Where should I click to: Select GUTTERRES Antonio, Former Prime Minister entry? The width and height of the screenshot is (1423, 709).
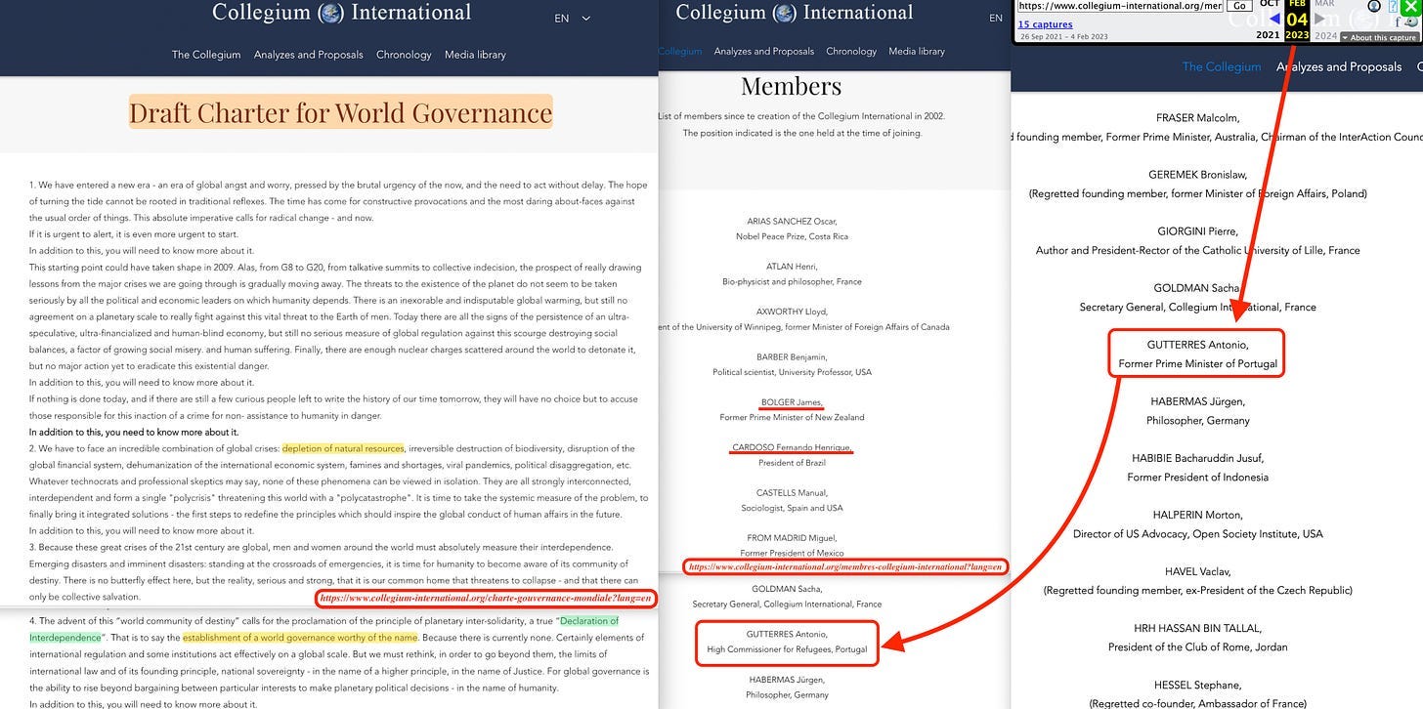[x=1197, y=354]
